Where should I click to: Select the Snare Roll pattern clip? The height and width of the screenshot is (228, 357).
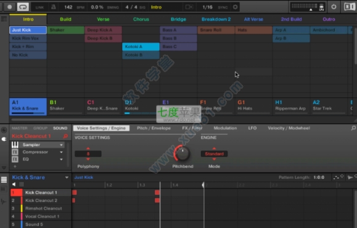coord(216,30)
